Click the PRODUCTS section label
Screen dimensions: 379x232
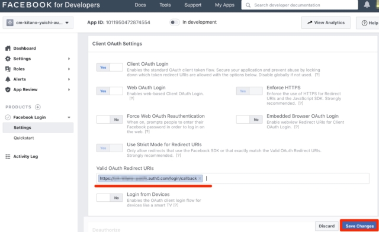pos(18,107)
